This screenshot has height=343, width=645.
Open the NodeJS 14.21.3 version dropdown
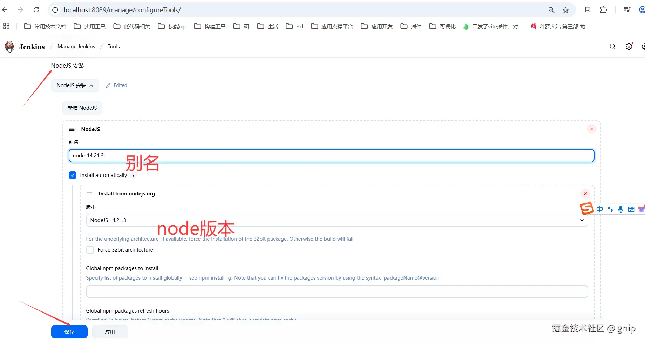337,220
